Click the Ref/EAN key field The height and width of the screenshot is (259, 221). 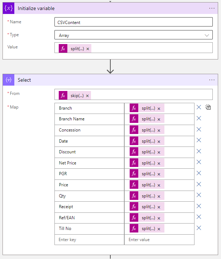(x=89, y=217)
